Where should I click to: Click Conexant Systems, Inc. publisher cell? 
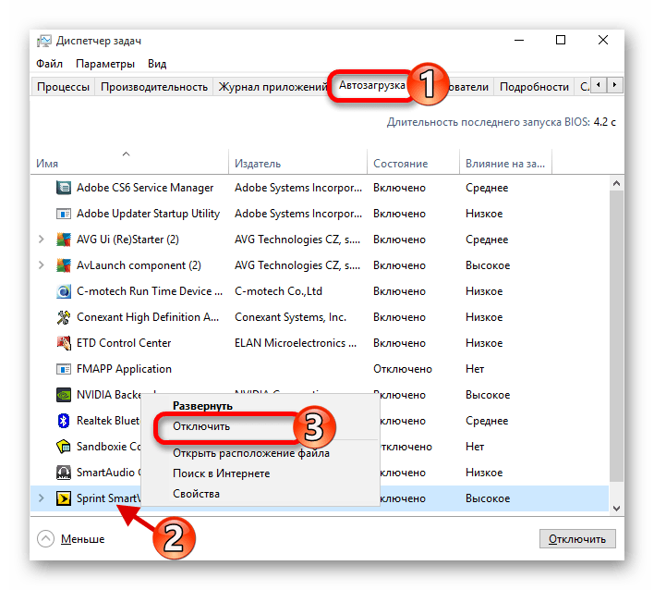coord(290,317)
